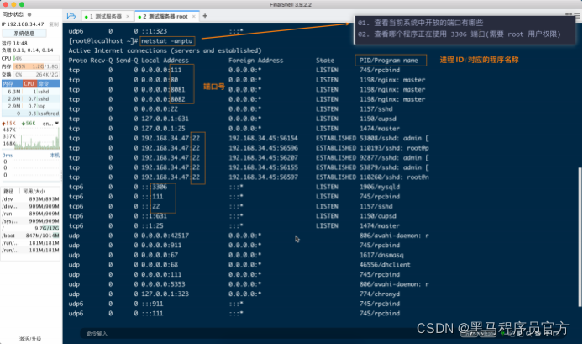The image size is (583, 344).
Task: Click the 负载 0.11, 0.14, 0.14 text
Action: click(27, 50)
